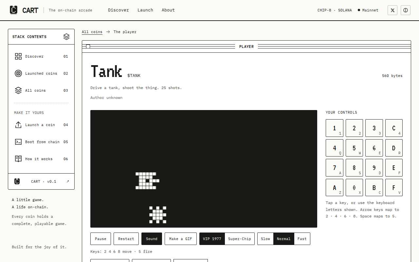
Task: Tap keypad key 4 mapped to Q
Action: 335,148
